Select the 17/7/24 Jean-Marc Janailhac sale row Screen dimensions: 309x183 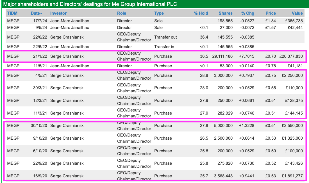tap(155, 21)
